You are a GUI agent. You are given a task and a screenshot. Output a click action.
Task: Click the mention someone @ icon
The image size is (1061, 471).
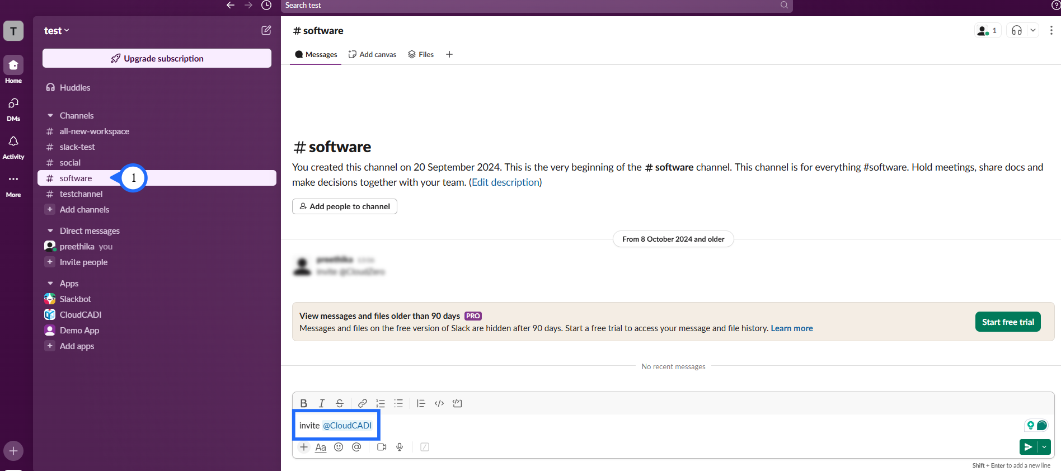pyautogui.click(x=356, y=447)
